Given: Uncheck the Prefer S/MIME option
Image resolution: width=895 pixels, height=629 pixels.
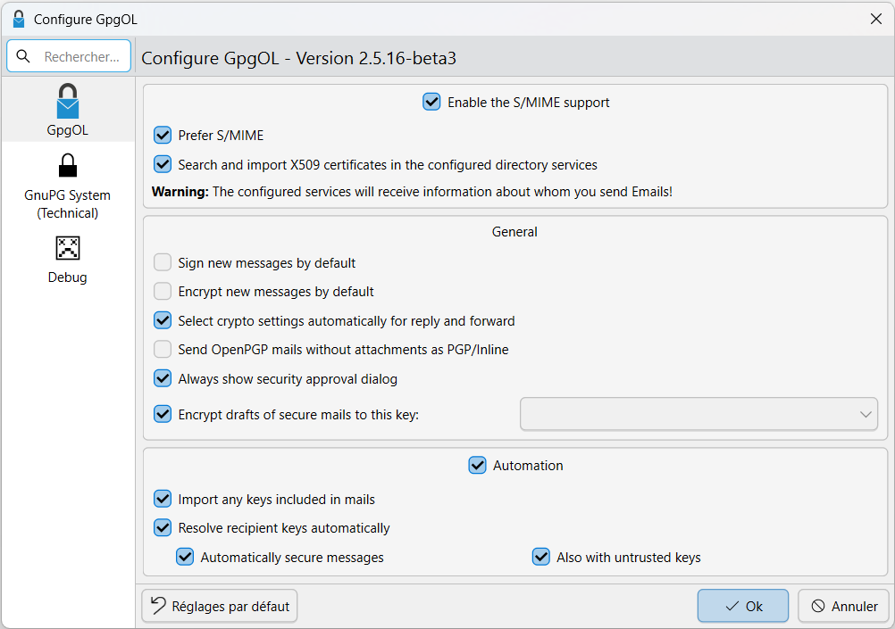Looking at the screenshot, I should click(x=163, y=135).
